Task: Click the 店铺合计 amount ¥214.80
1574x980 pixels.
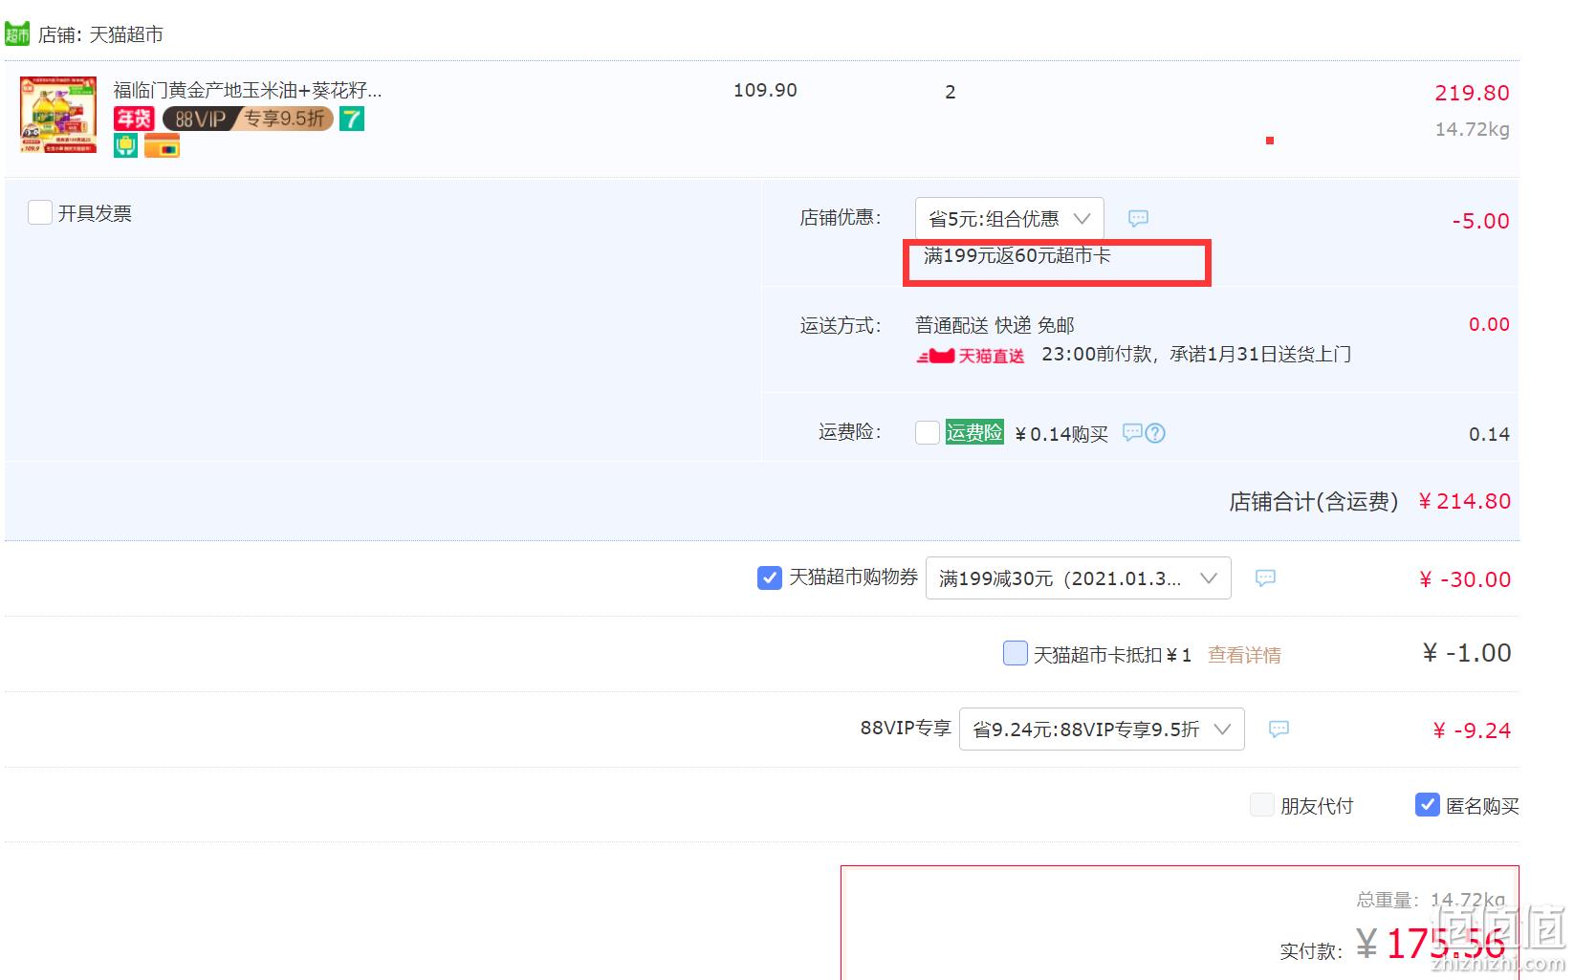Action: tap(1464, 501)
